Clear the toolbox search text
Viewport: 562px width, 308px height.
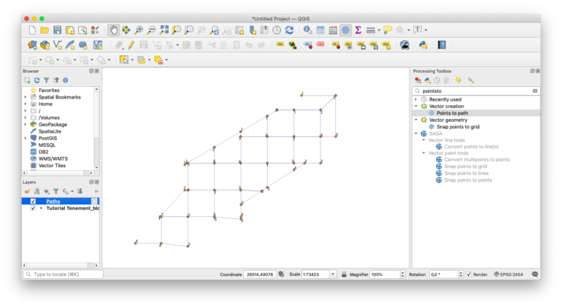(x=535, y=91)
